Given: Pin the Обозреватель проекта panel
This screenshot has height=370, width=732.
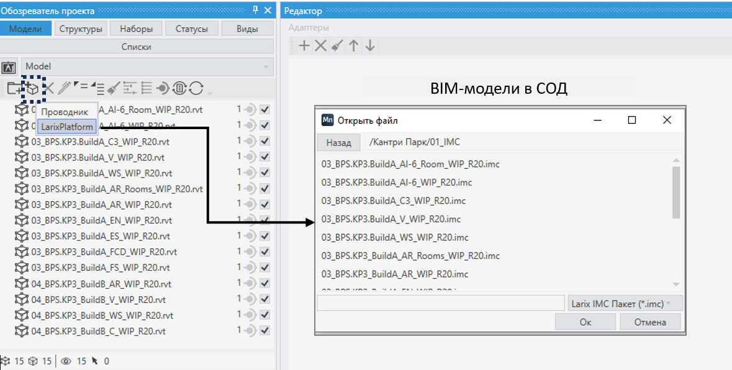Looking at the screenshot, I should 255,11.
